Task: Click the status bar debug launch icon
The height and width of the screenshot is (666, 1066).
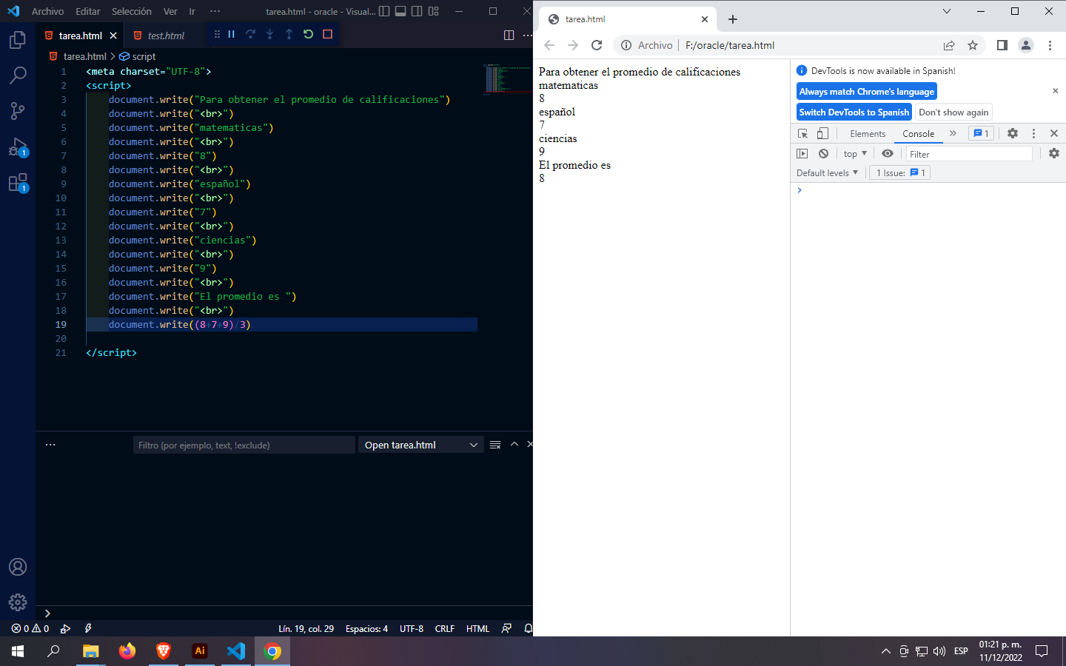Action: [65, 628]
